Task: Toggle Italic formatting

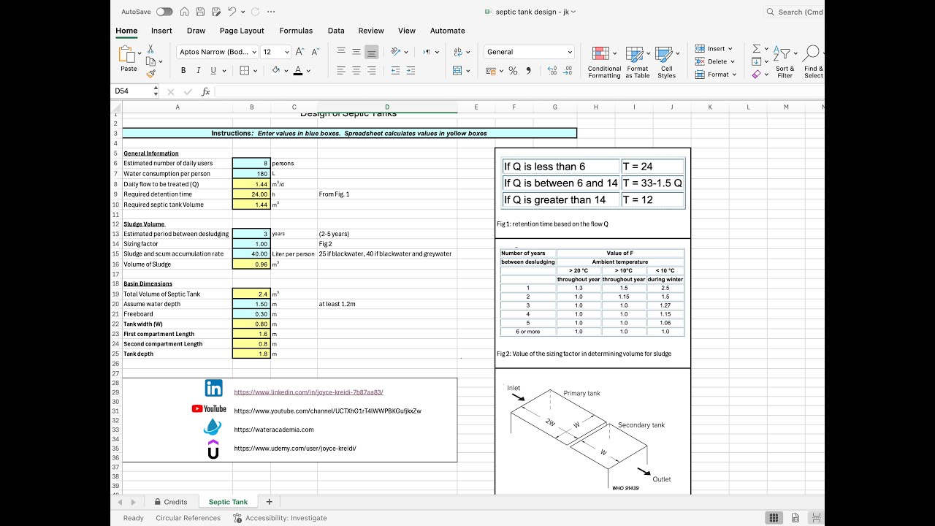Action: point(198,71)
